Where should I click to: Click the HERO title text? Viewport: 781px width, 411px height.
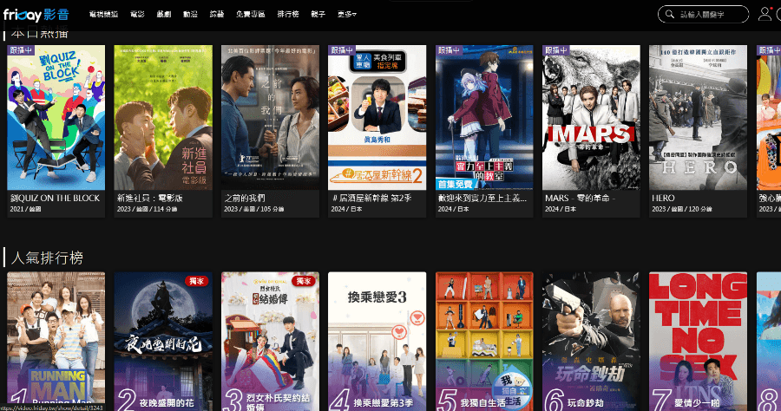(x=663, y=198)
